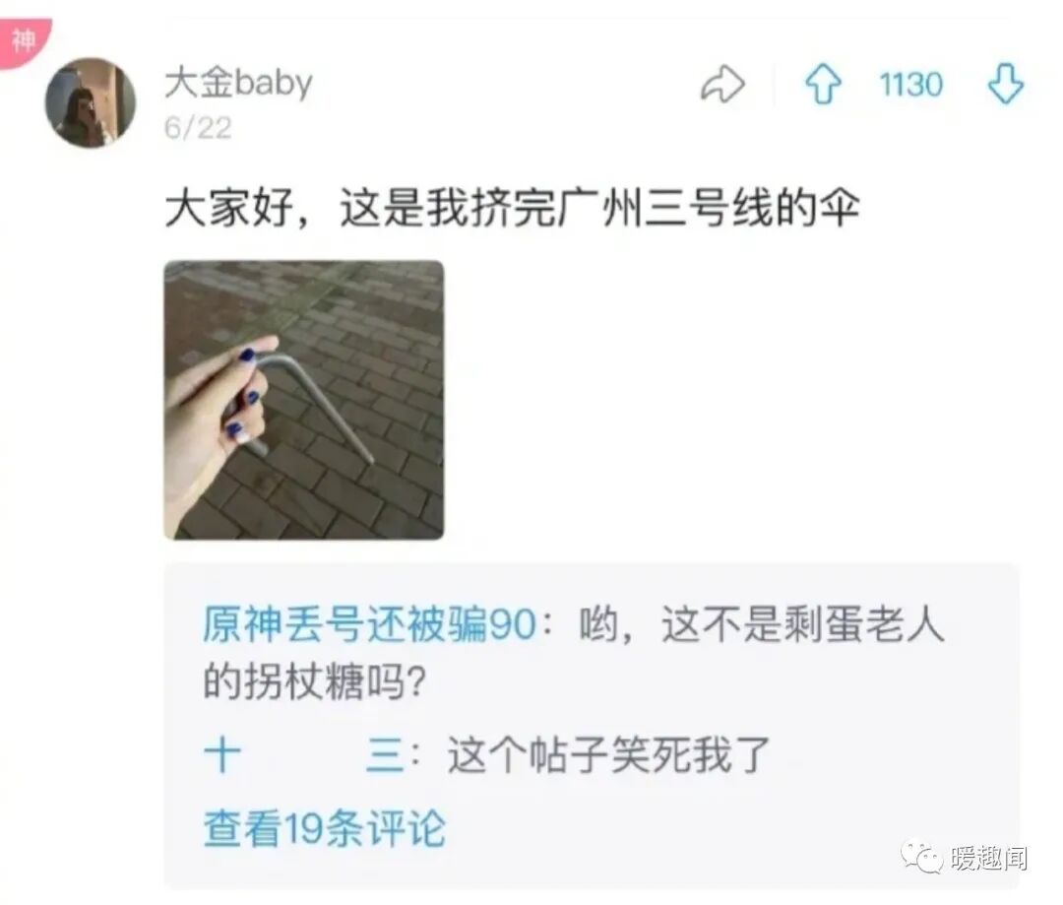Click the divider between share and upvote
This screenshot has height=905, width=1063.
coord(775,84)
